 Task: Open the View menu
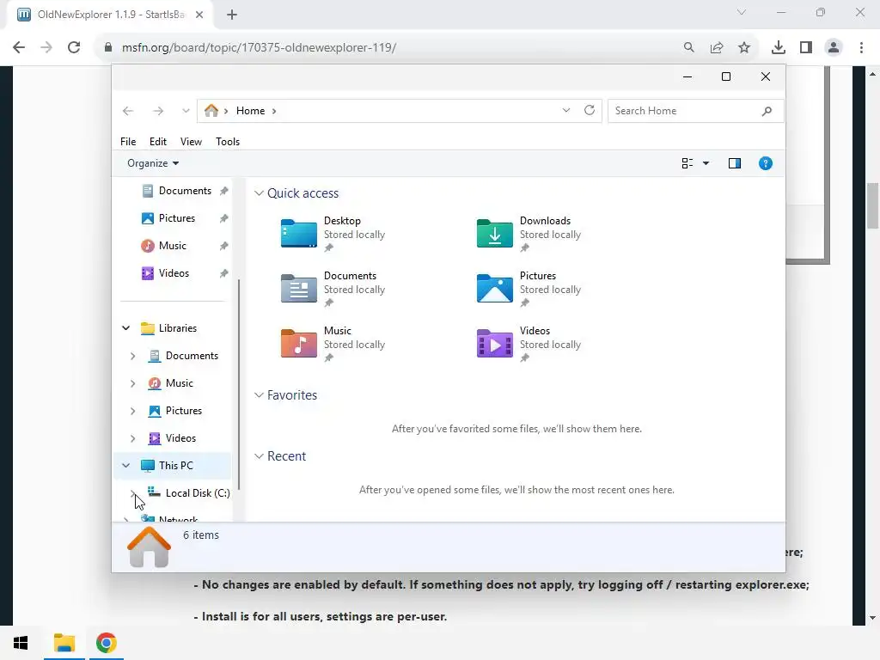(x=191, y=142)
